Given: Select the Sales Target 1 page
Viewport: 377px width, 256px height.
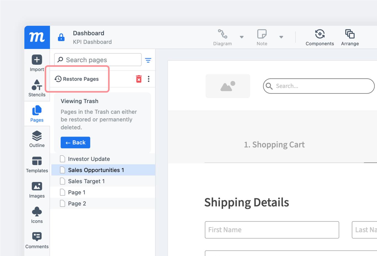Looking at the screenshot, I should (x=103, y=181).
